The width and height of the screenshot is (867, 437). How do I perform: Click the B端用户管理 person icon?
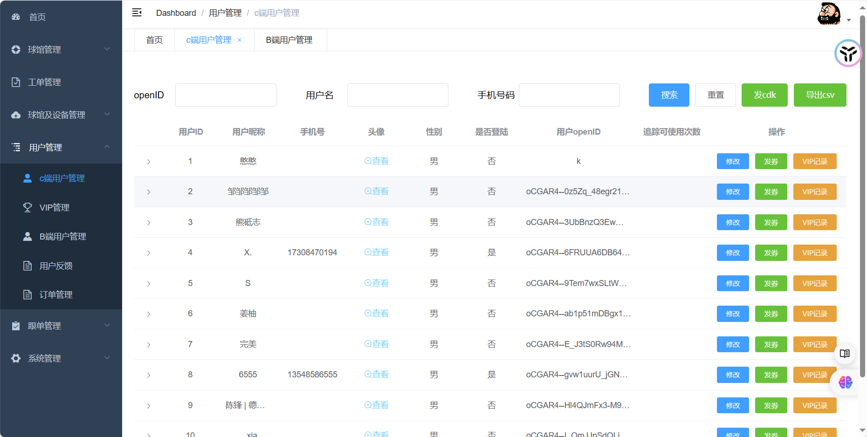click(x=28, y=236)
